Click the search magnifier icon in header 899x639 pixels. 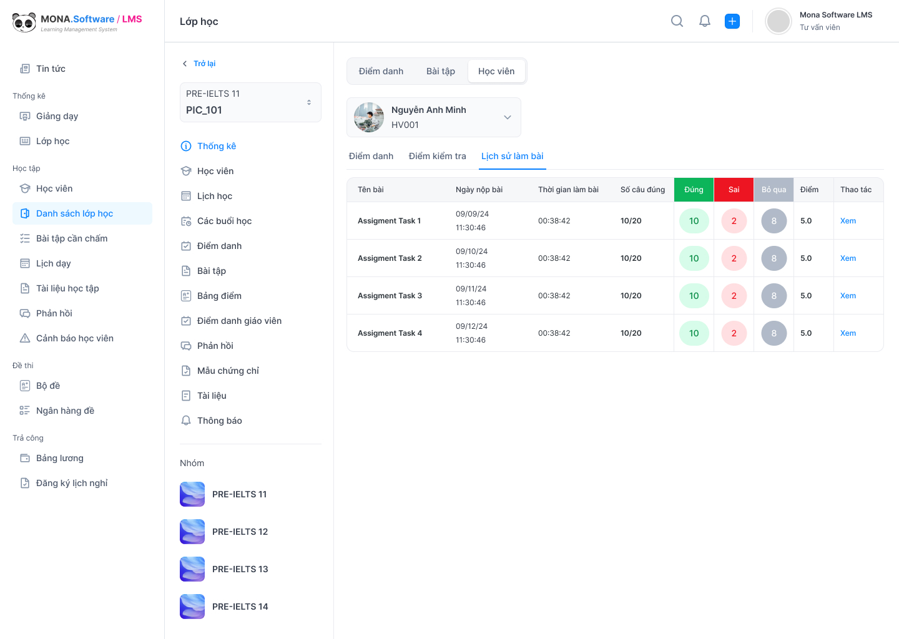point(677,21)
